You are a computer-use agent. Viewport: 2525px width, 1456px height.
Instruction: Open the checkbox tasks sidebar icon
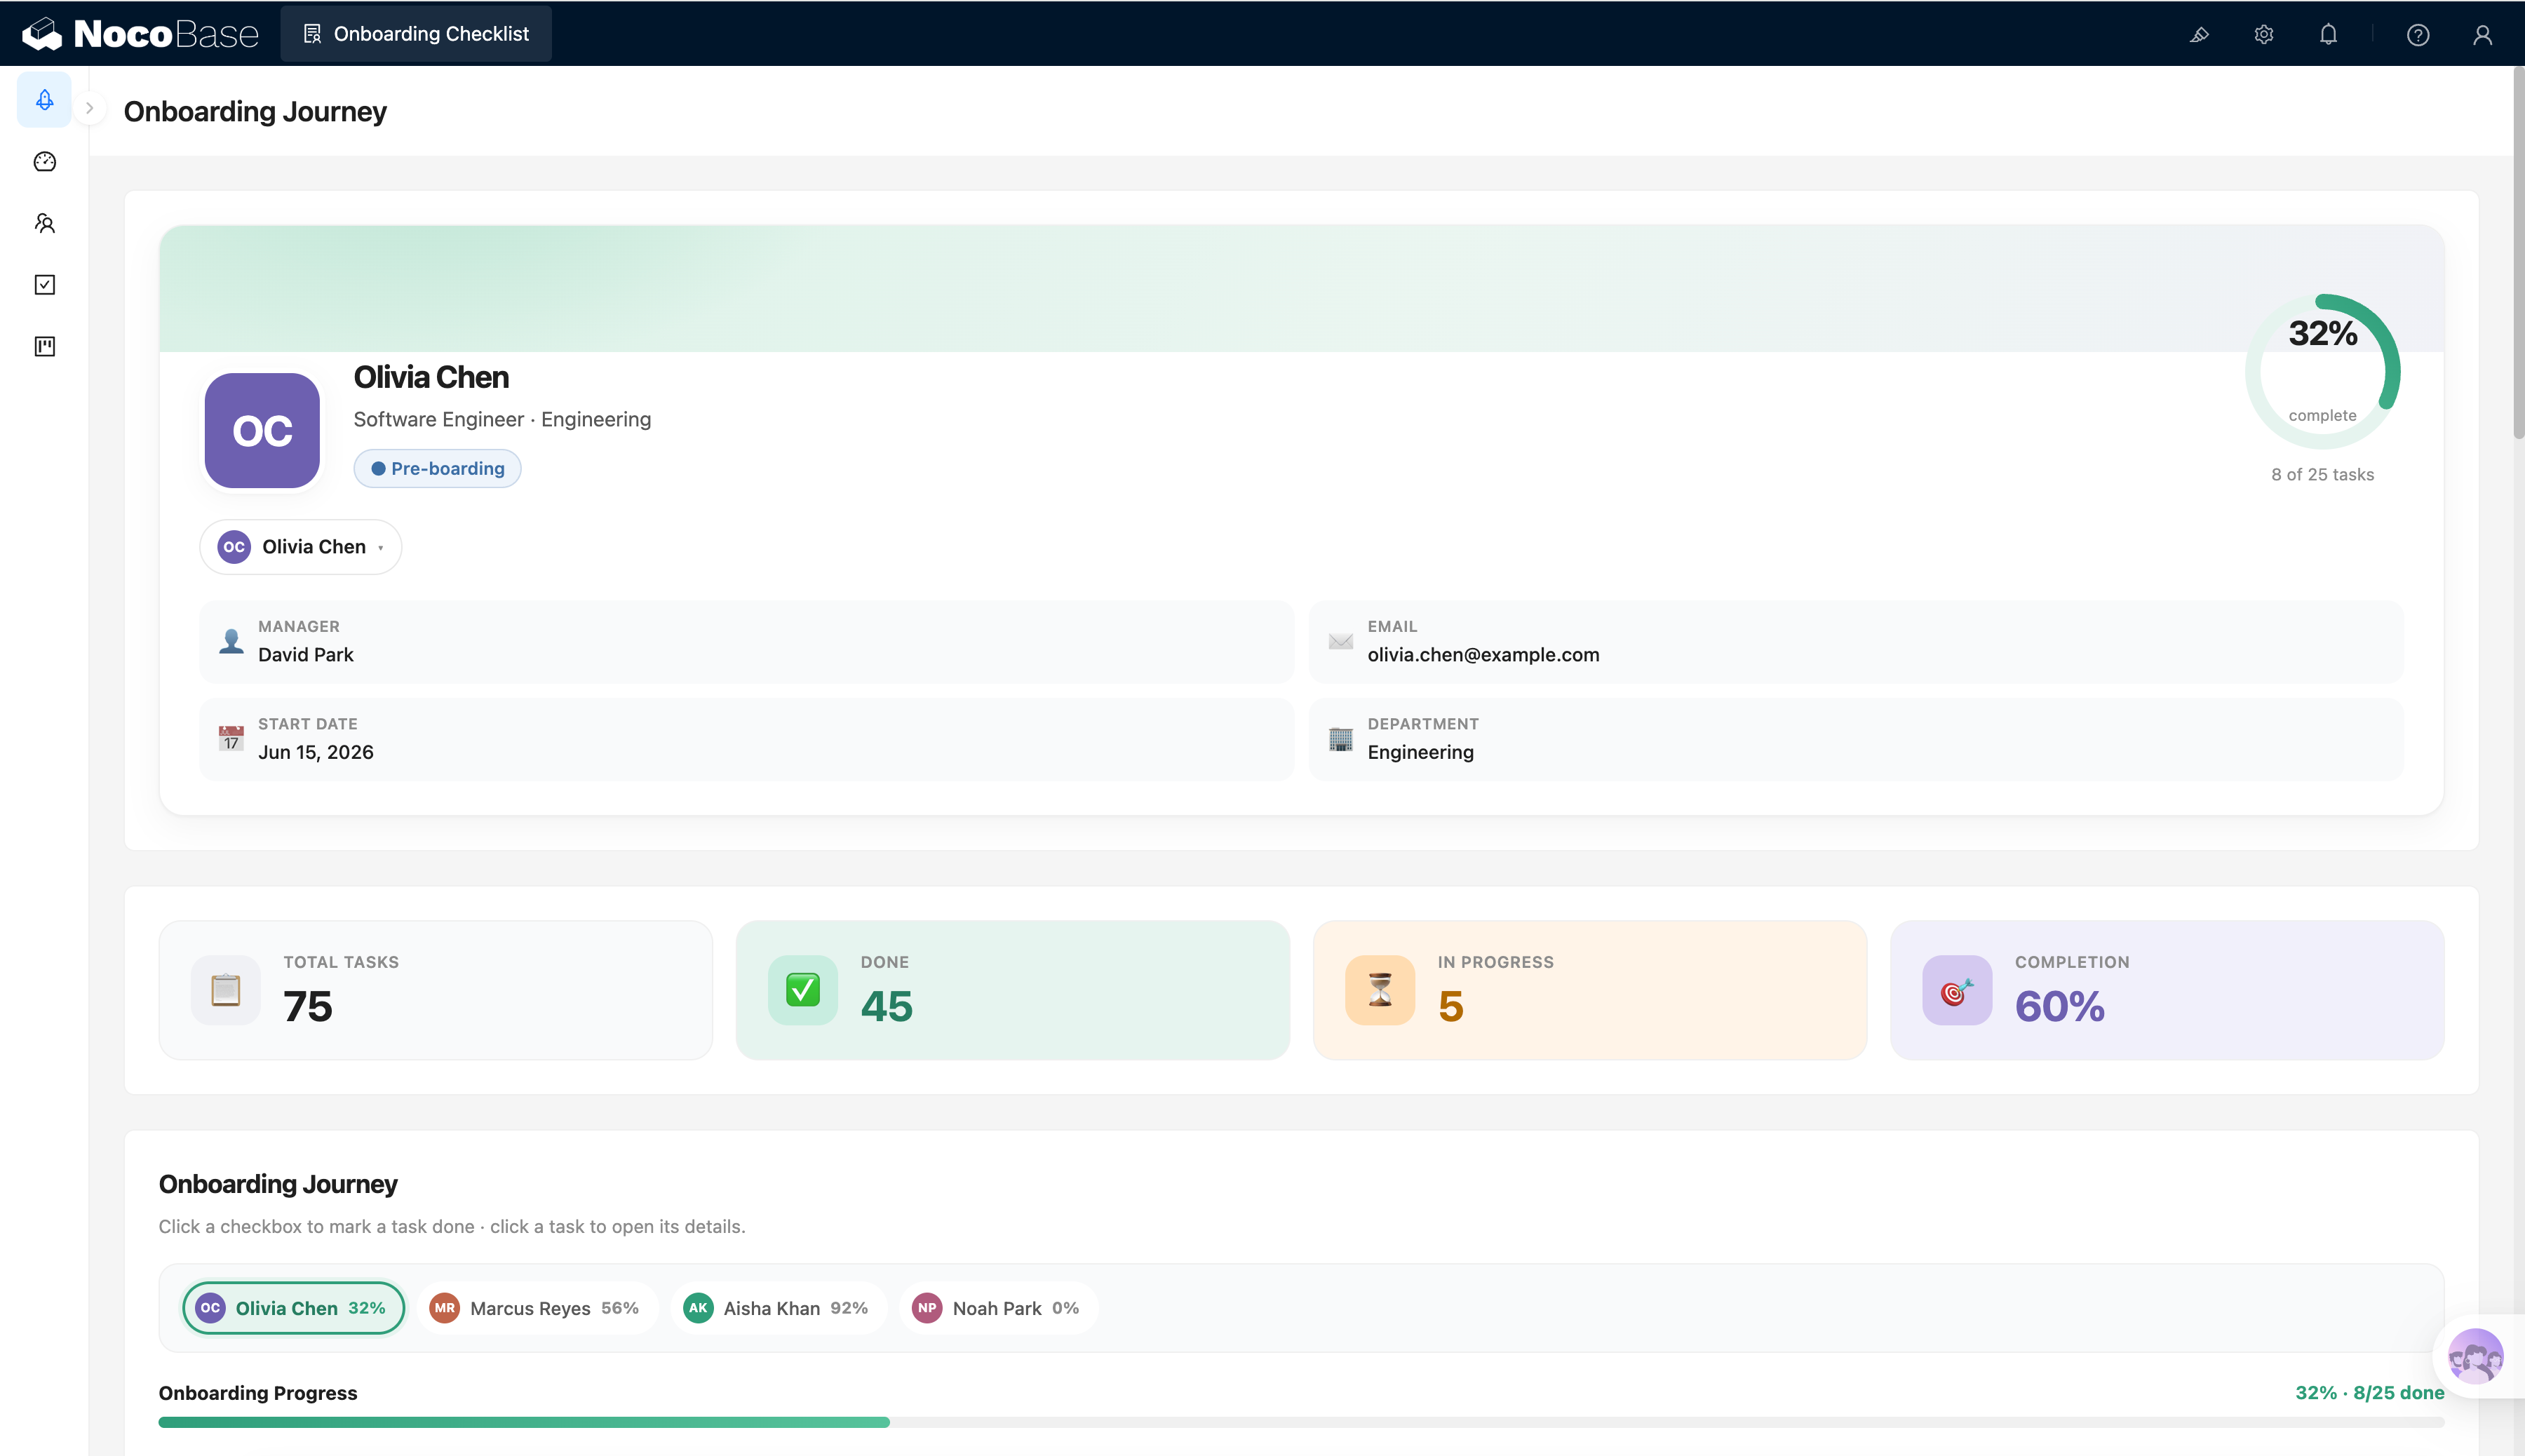[x=45, y=285]
